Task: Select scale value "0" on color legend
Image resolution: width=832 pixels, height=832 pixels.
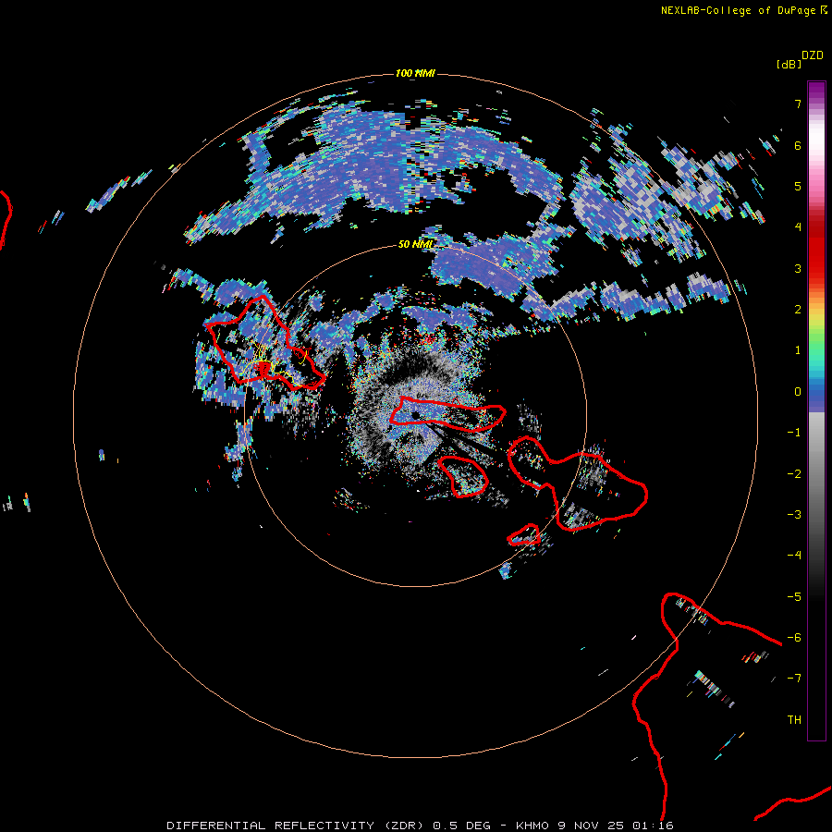Action: click(x=798, y=392)
